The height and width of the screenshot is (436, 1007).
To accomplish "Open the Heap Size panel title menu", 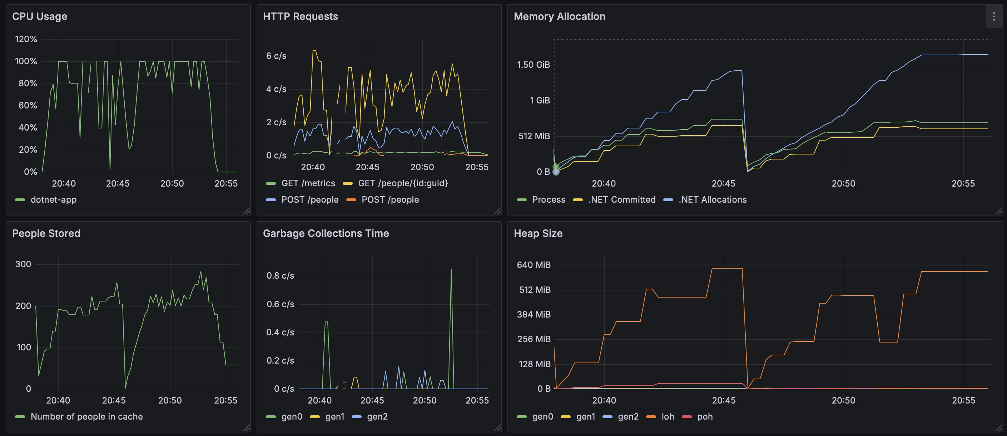I will point(538,233).
